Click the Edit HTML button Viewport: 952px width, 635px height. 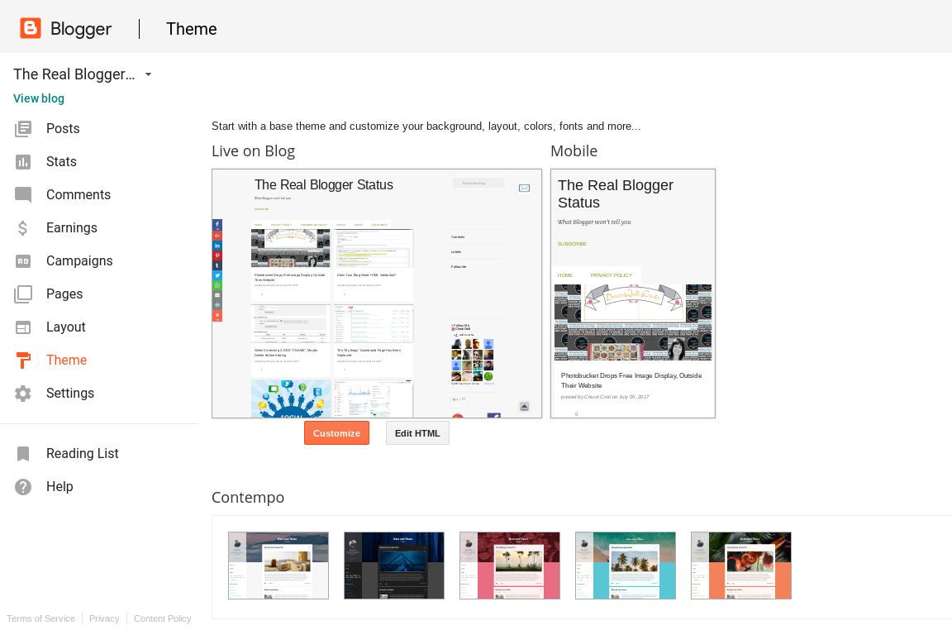[x=417, y=433]
